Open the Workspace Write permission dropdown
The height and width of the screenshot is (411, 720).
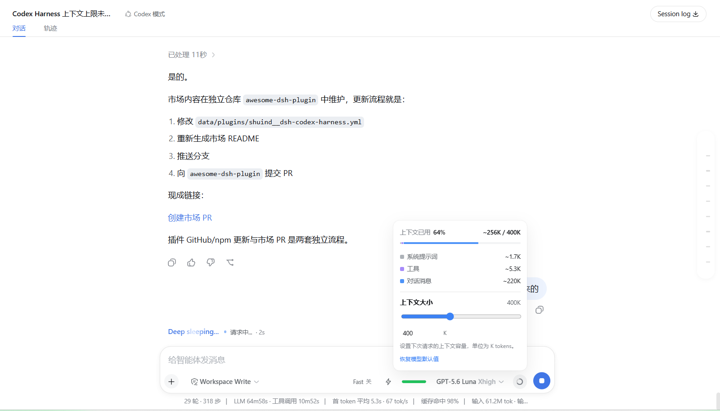(x=225, y=382)
